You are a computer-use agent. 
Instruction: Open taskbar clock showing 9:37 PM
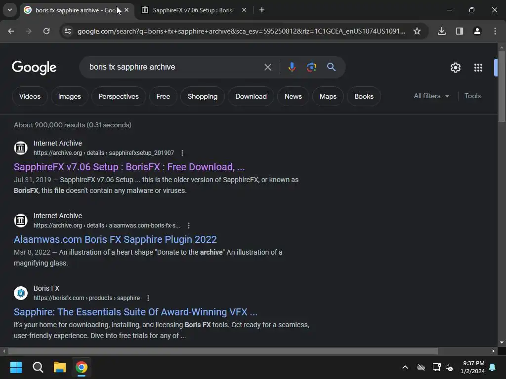(x=472, y=367)
